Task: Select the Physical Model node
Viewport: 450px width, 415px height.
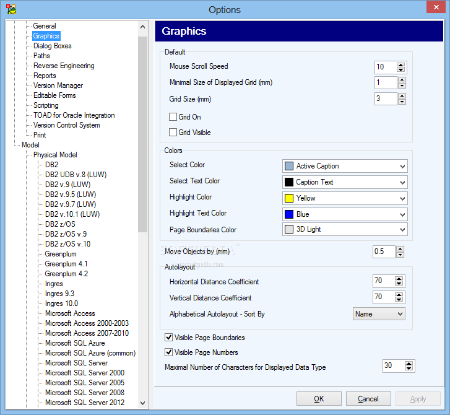Action: click(55, 155)
